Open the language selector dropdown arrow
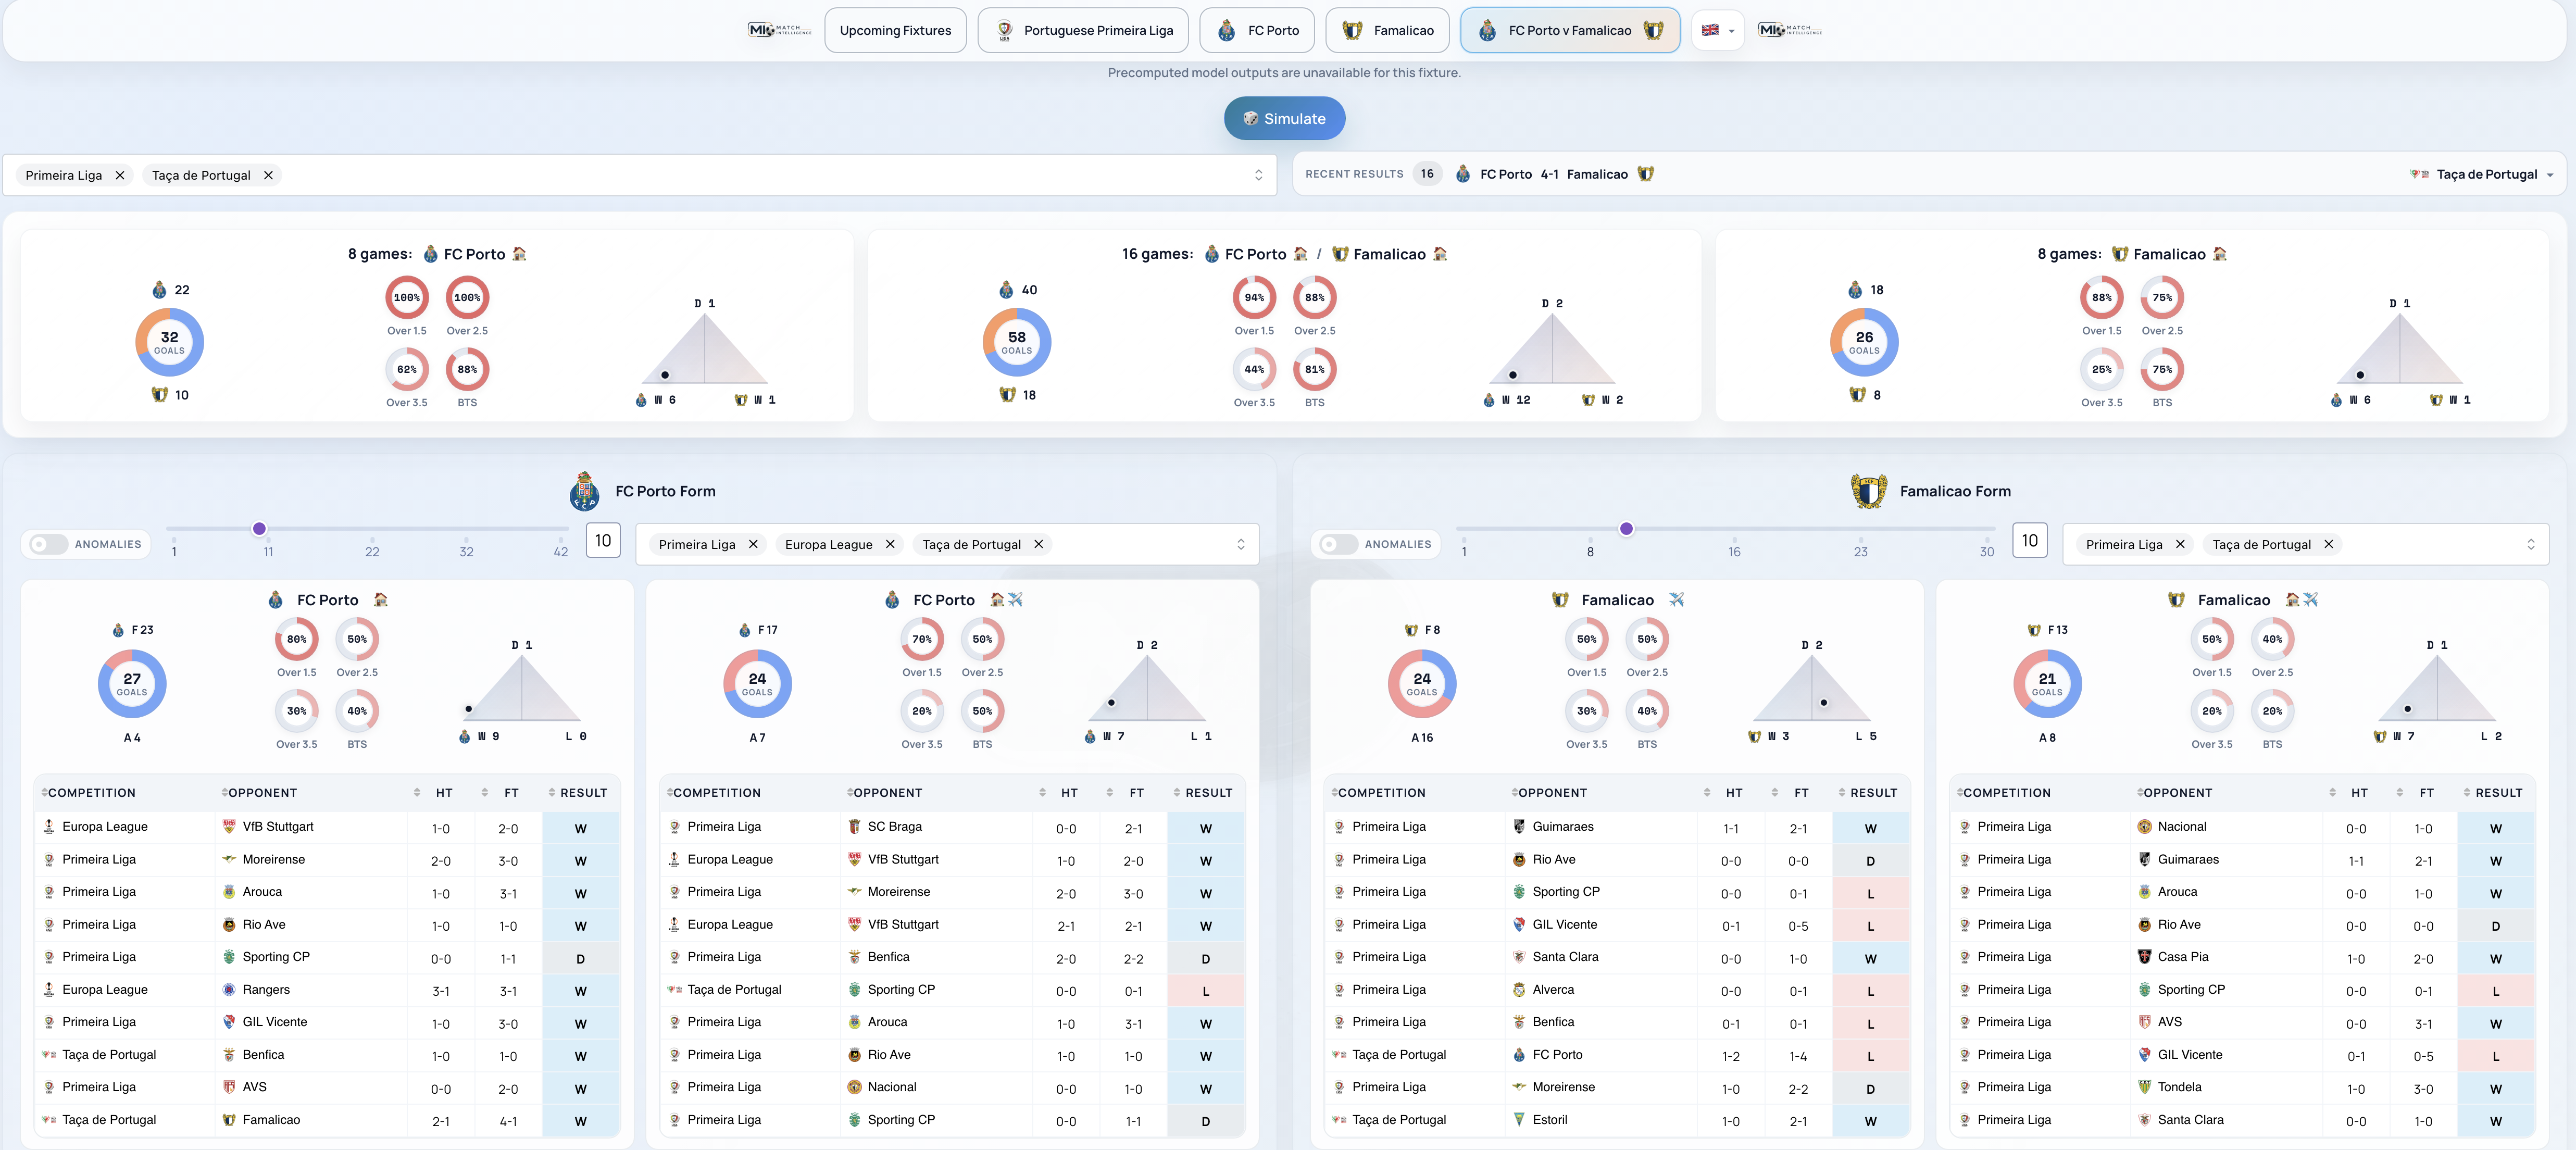2576x1150 pixels. point(1732,31)
